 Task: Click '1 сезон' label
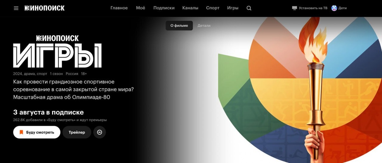coord(56,74)
